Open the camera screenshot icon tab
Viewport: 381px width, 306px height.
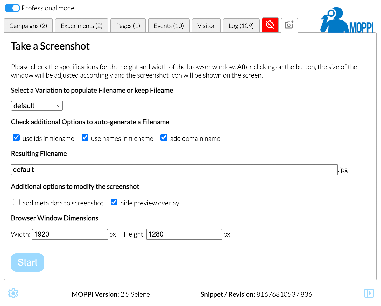click(x=289, y=25)
